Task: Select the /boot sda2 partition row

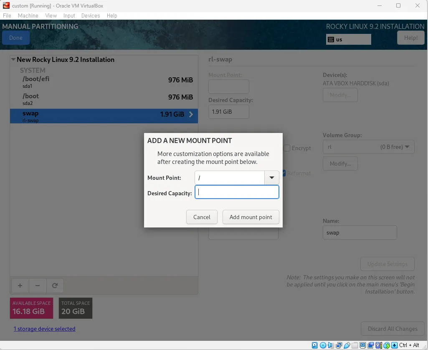Action: tap(104, 99)
